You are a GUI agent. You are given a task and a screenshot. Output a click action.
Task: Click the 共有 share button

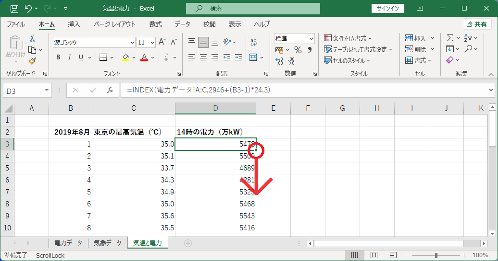click(477, 24)
